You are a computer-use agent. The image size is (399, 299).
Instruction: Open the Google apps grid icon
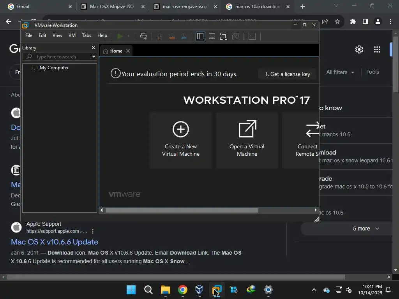[377, 49]
